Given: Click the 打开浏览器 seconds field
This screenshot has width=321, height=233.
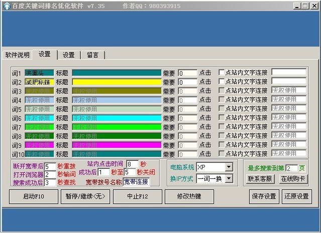Looking at the screenshot, I should click(x=50, y=174).
